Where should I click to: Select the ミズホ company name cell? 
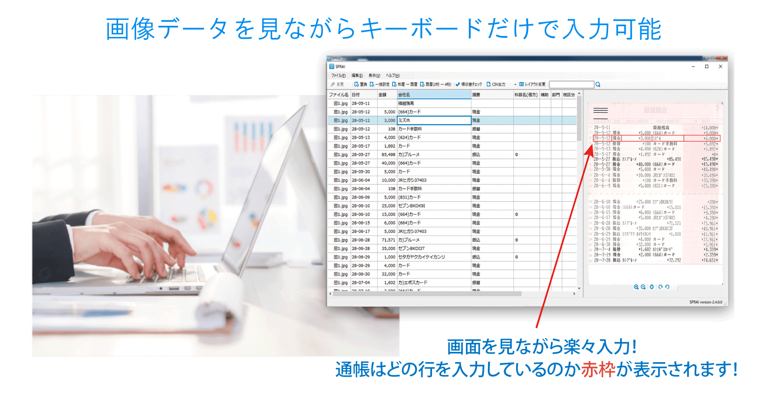pyautogui.click(x=434, y=120)
